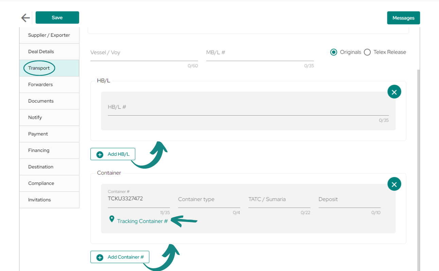
Task: Select the Telex Release radio button
Action: (x=367, y=52)
